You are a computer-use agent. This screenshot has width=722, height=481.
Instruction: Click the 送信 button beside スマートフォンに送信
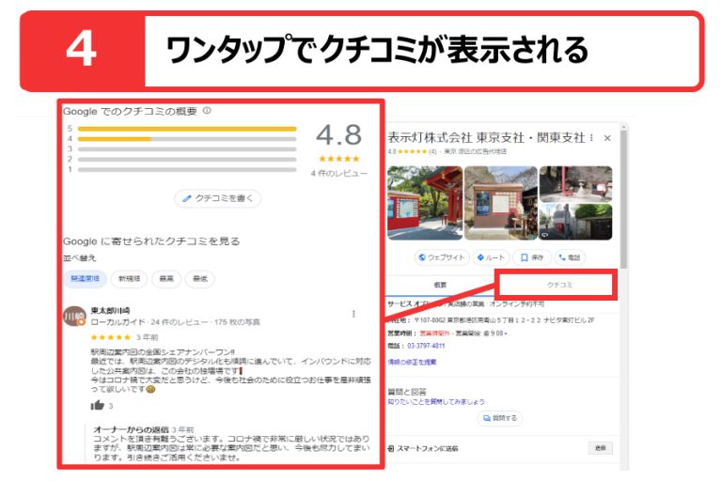tap(601, 448)
